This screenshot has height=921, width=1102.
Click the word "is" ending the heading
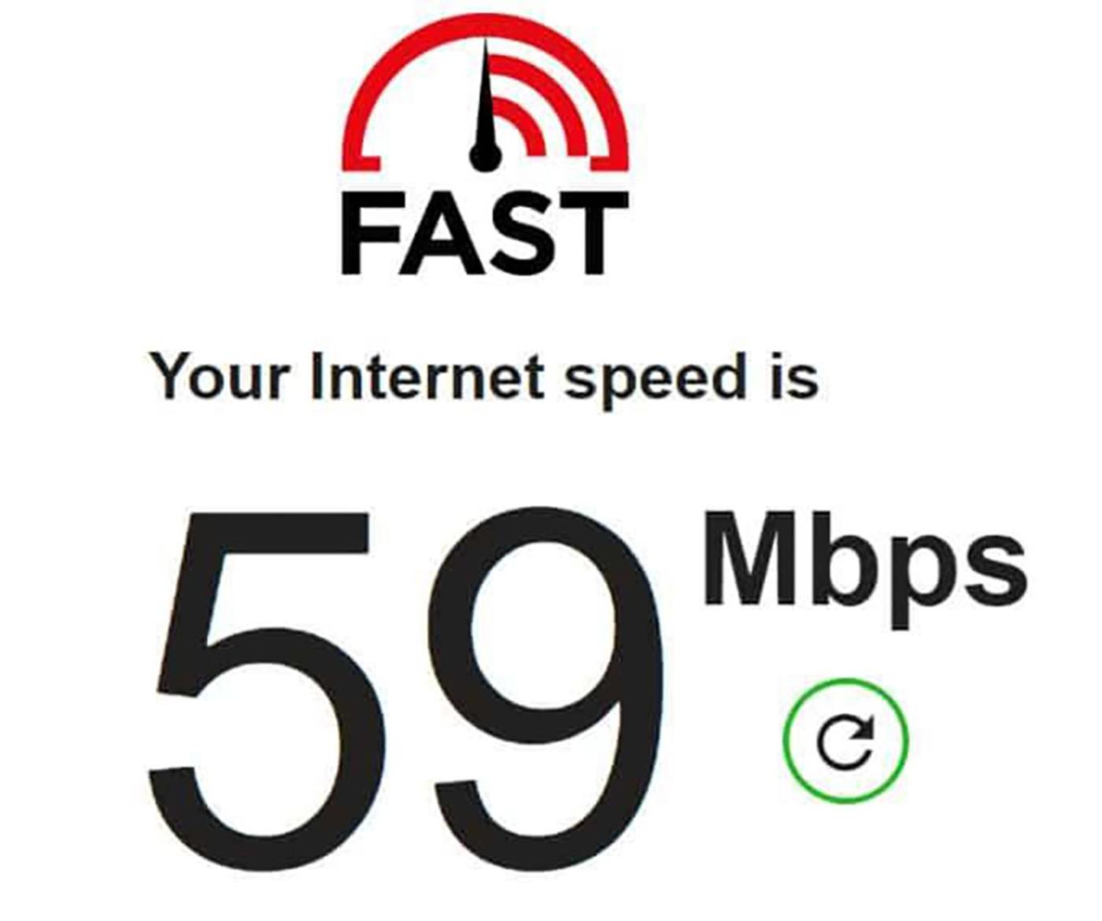click(x=793, y=375)
